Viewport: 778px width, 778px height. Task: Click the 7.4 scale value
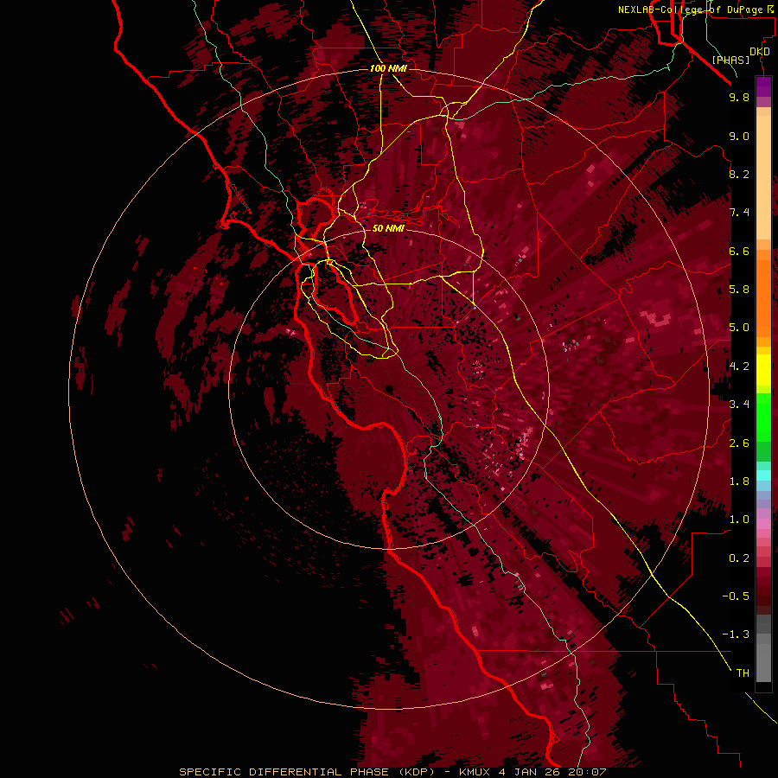(739, 213)
